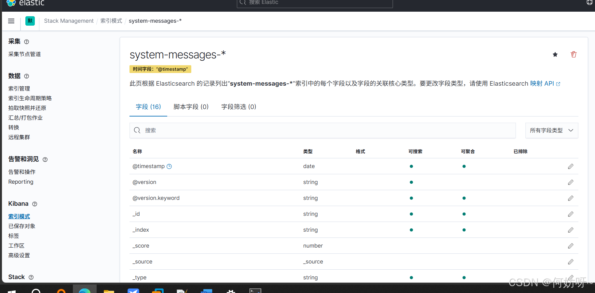
Task: Open 转换 in sidebar
Action: [14, 128]
